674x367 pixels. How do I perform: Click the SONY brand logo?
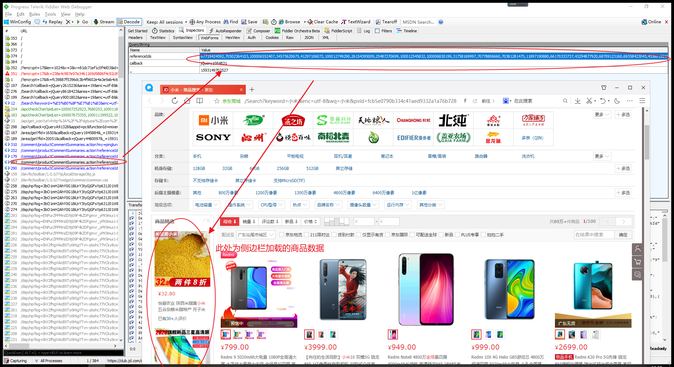pyautogui.click(x=213, y=138)
